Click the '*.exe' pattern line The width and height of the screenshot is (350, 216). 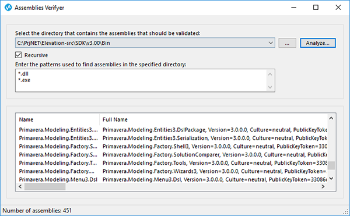pos(24,80)
